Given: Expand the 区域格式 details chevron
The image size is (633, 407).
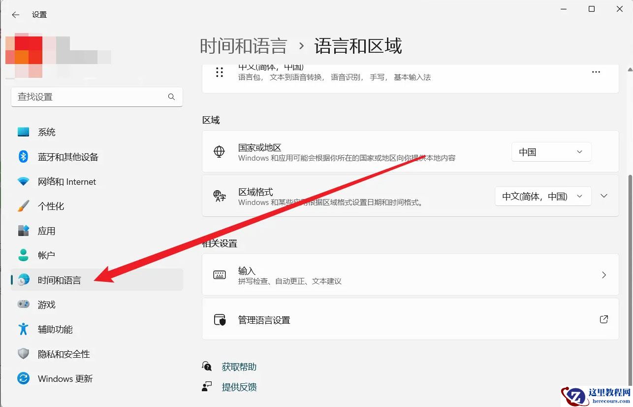Looking at the screenshot, I should point(604,196).
